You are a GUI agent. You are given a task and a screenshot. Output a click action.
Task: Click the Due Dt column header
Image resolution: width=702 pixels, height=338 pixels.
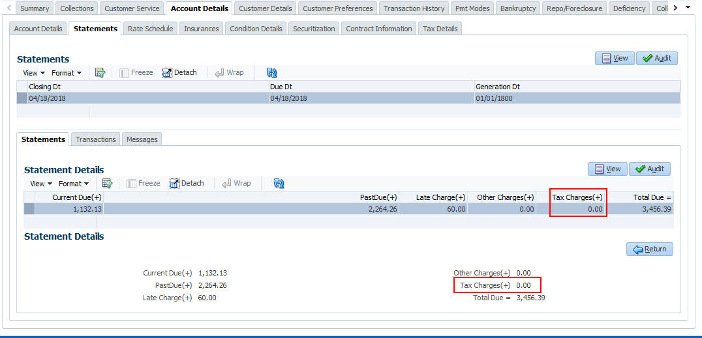click(371, 87)
